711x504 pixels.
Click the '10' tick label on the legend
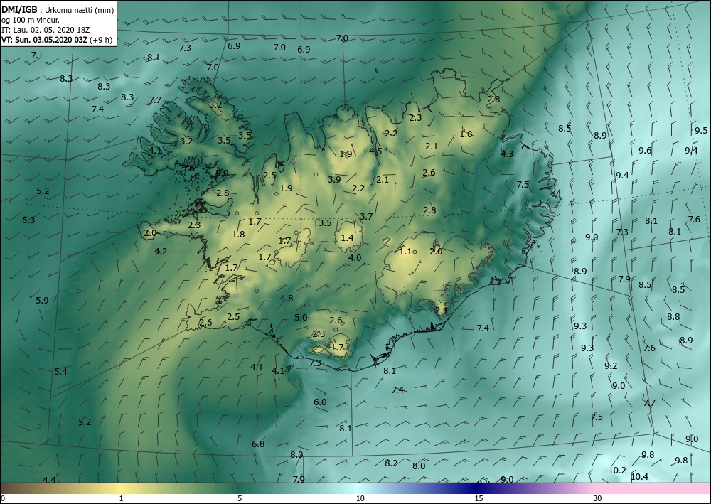[x=360, y=498]
